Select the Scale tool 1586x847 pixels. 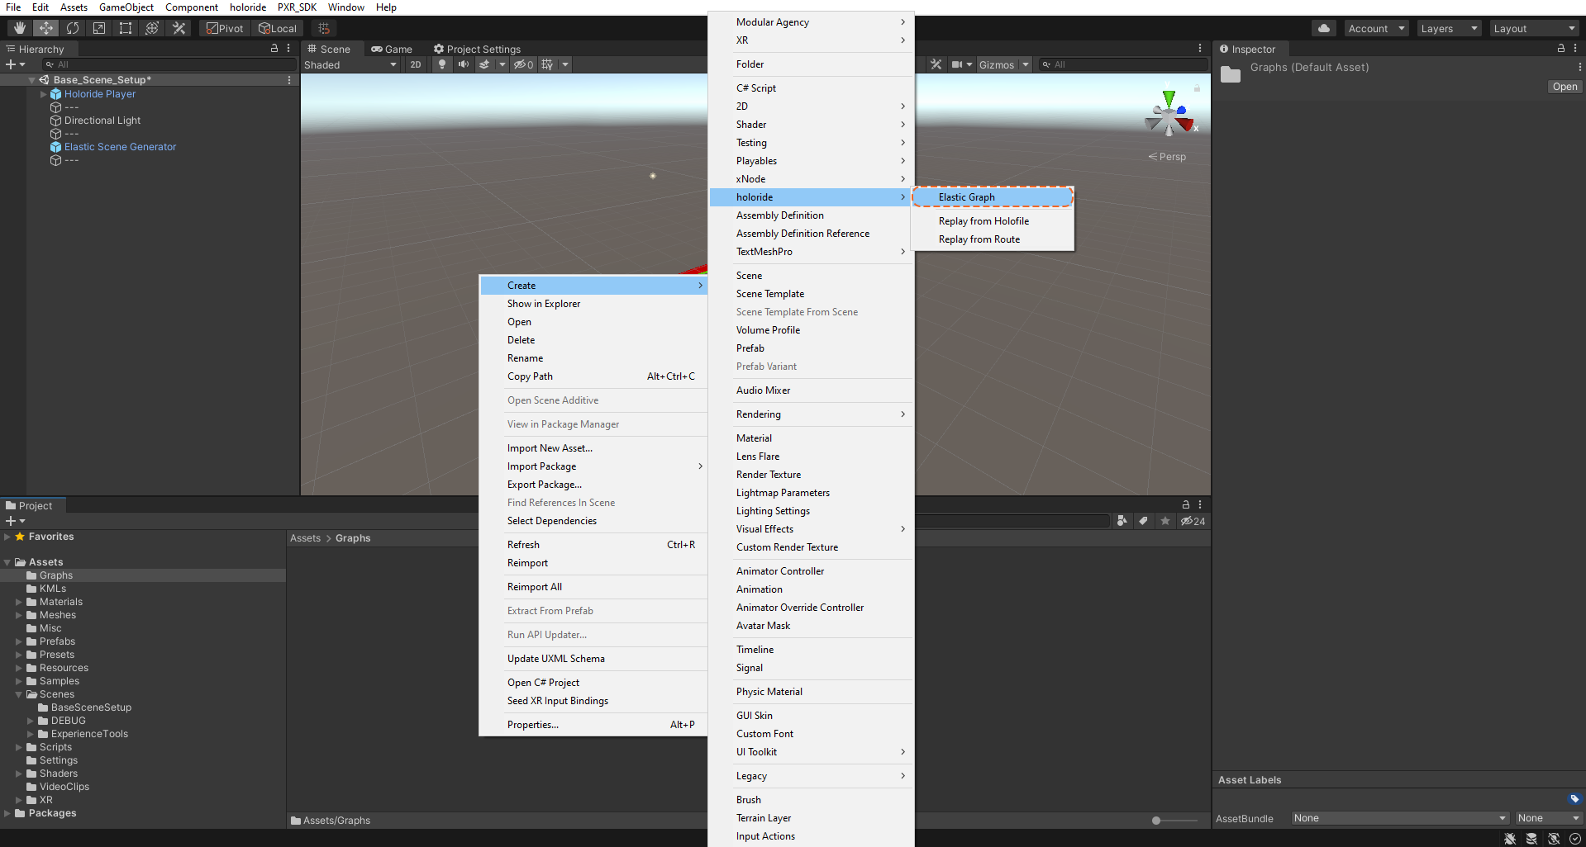click(99, 28)
